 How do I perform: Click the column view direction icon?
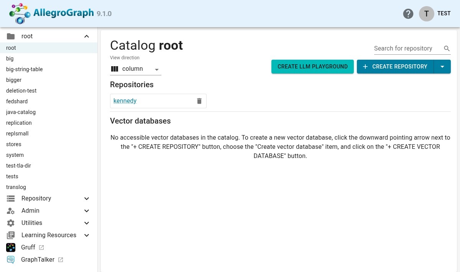click(x=115, y=69)
